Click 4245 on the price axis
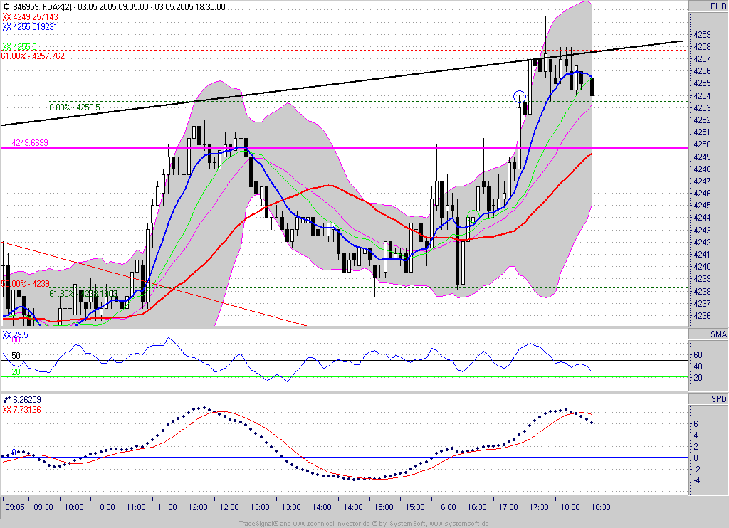Viewport: 729px width, 528px height. tap(702, 206)
